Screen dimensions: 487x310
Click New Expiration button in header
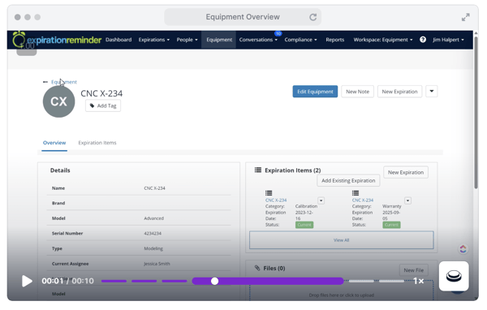(399, 92)
